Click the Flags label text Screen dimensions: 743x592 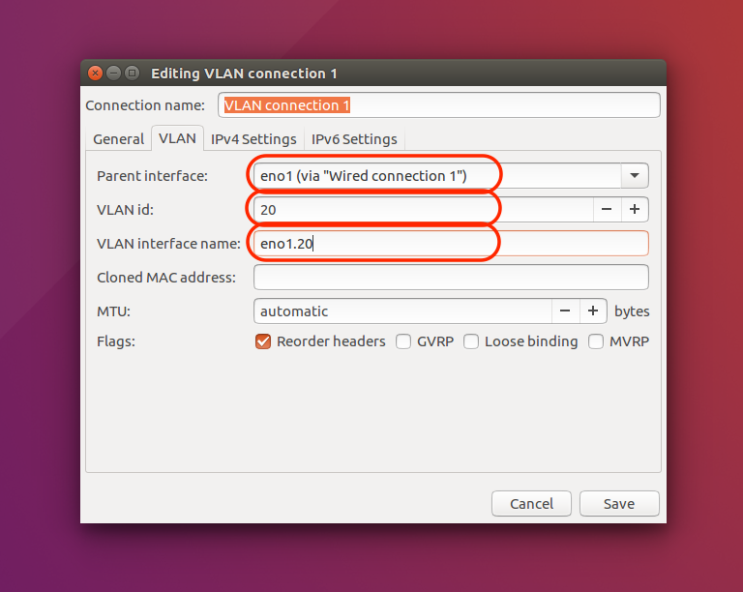click(x=116, y=341)
